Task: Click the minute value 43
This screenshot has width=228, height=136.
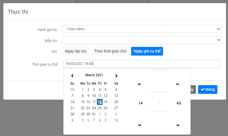Action: click(x=179, y=103)
